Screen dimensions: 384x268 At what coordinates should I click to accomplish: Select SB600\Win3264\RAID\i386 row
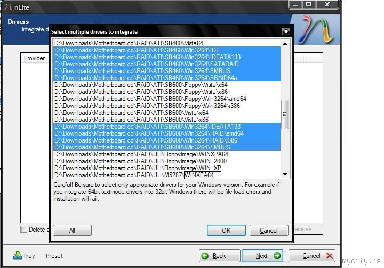[167, 140]
